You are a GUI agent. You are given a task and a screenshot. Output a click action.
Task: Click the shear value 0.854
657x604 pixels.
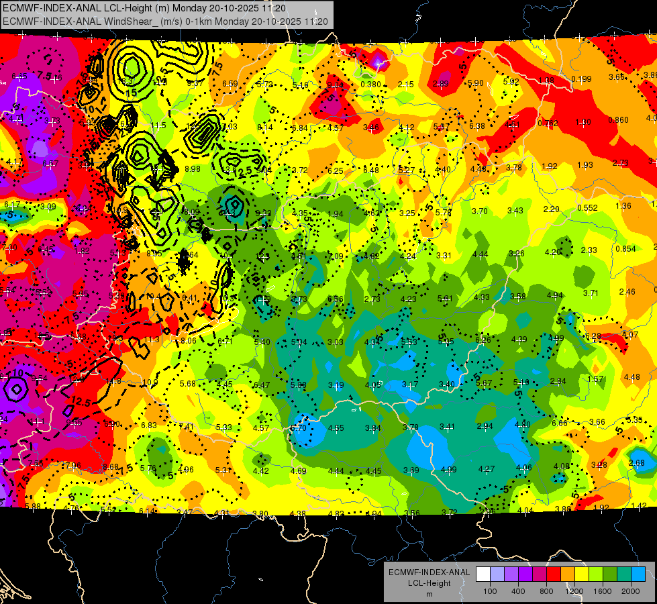626,248
